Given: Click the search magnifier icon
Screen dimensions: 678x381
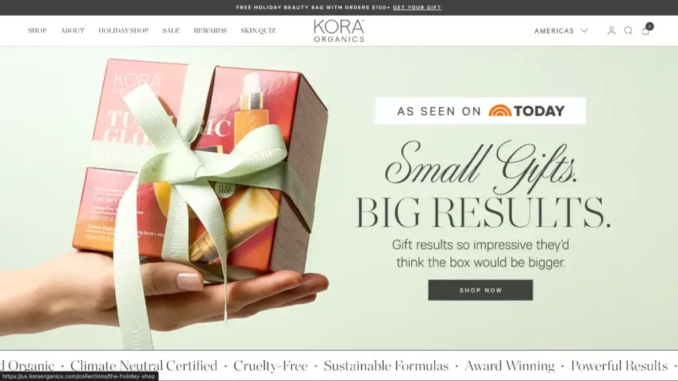Looking at the screenshot, I should point(628,30).
